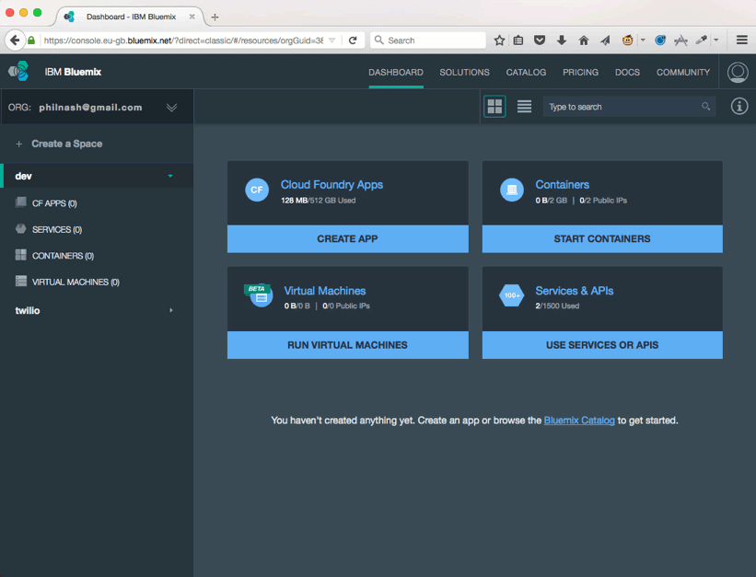Open the COMMUNITY nav item

point(682,73)
